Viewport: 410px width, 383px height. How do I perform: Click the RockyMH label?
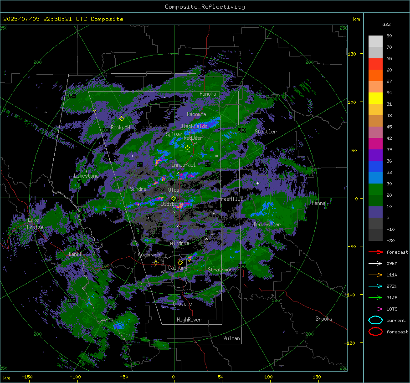[120, 128]
